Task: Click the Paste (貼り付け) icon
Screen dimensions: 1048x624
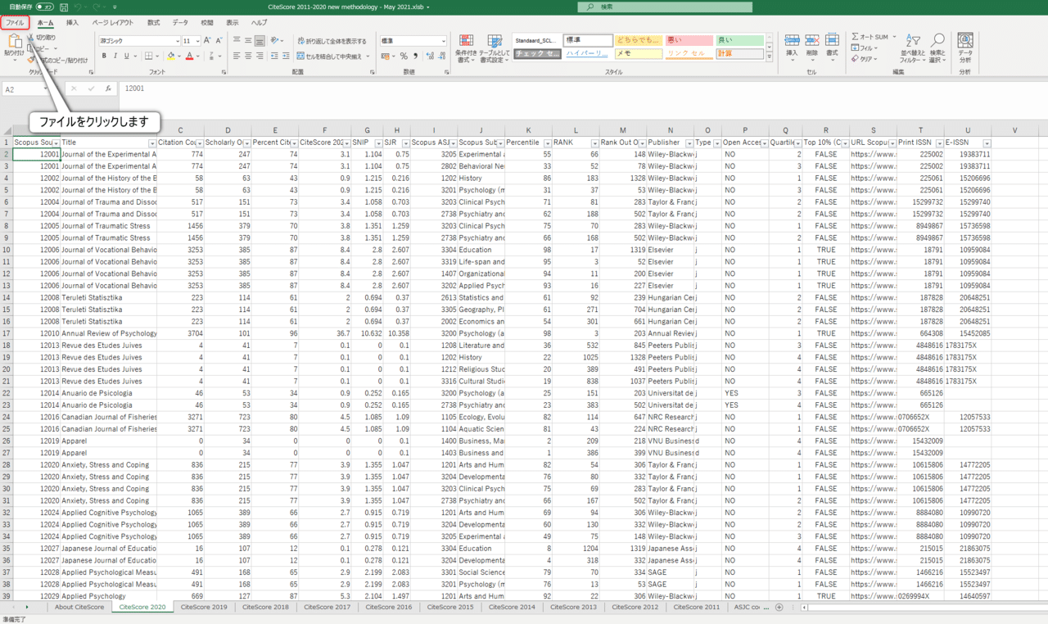Action: click(14, 43)
